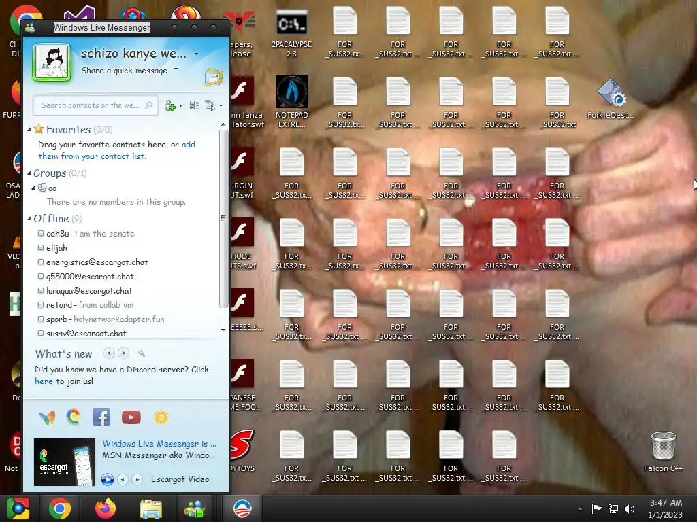The height and width of the screenshot is (522, 697).
Task: Select the "Falcon C++" recycle bin icon
Action: click(663, 452)
